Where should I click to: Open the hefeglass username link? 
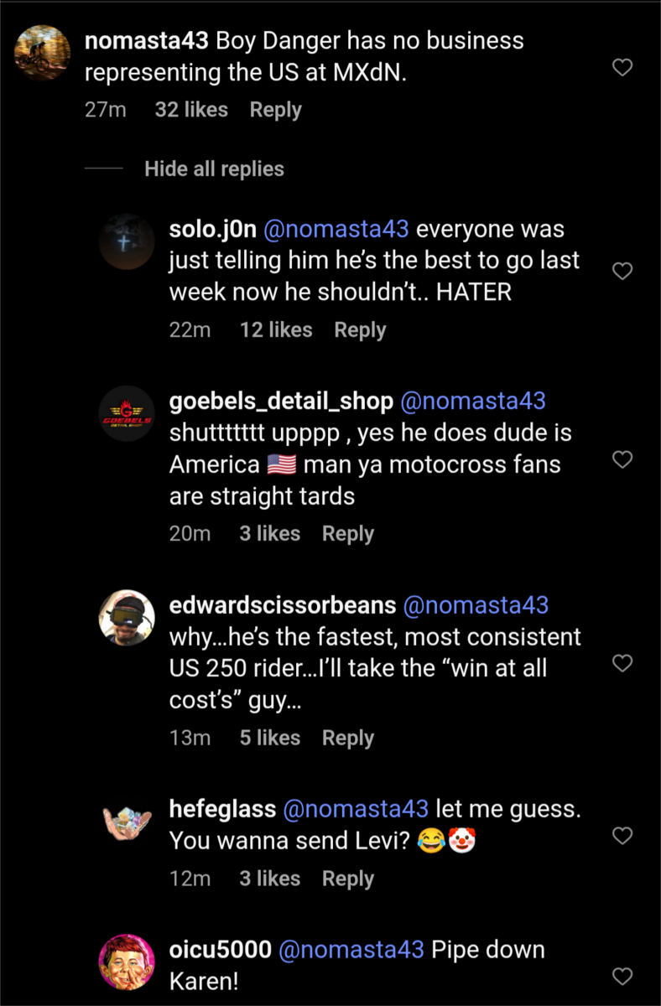coord(222,809)
